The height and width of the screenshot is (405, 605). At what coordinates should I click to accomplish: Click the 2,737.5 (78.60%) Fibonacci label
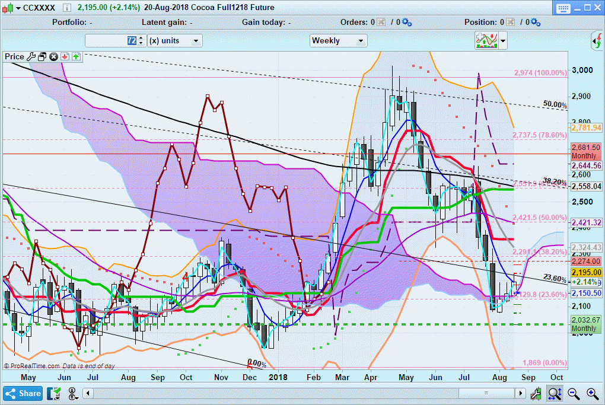539,135
